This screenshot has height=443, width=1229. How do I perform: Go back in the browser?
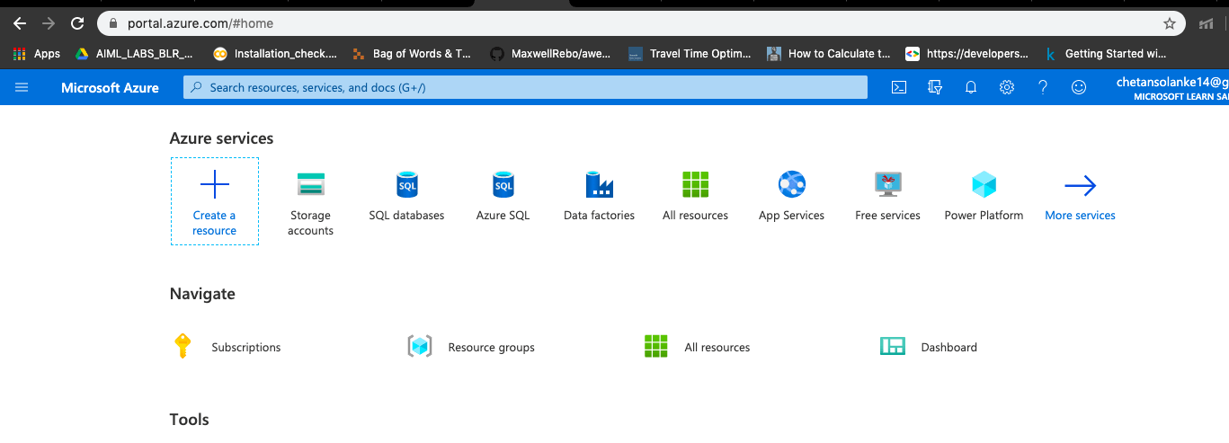(19, 23)
